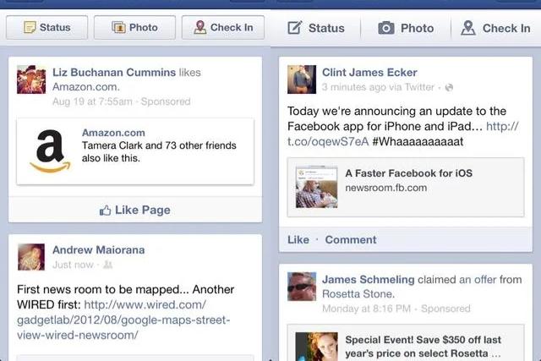541x361 pixels.
Task: Comment on Clint James Ecker's post
Action: [x=351, y=239]
